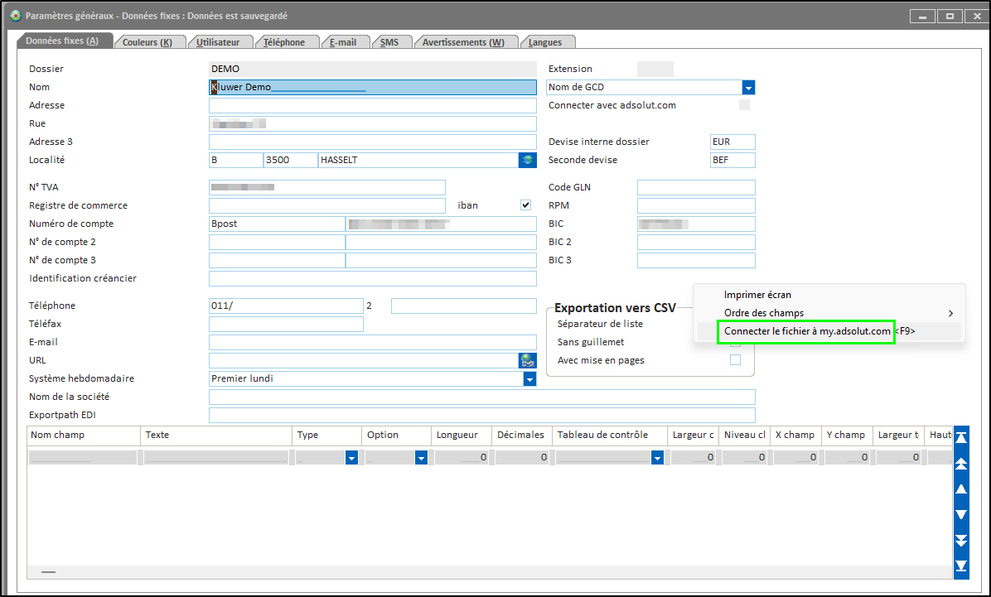Open the Tableau de contrôle dropdown in grid

(657, 457)
